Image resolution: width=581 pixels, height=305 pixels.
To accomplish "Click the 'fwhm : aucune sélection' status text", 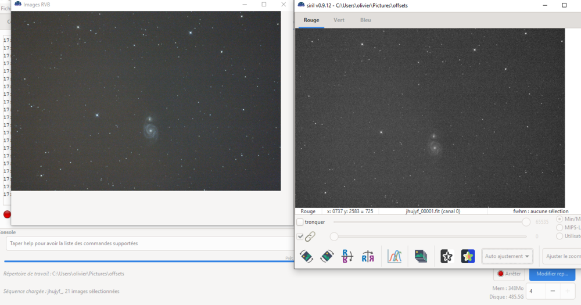I will [540, 211].
